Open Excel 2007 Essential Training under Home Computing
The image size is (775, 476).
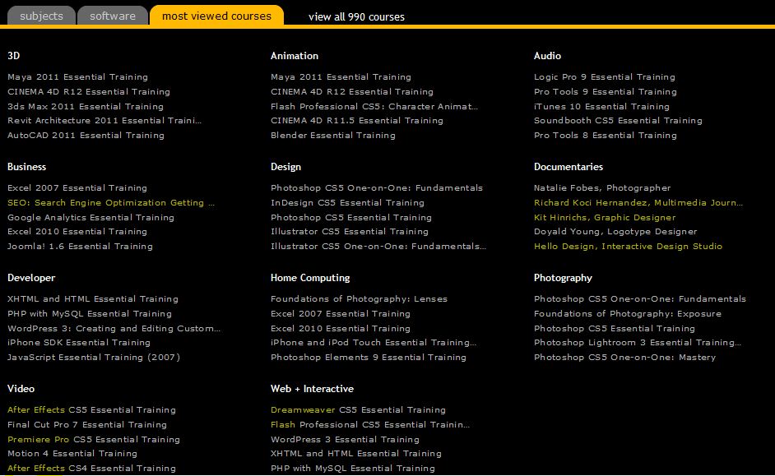click(x=341, y=314)
